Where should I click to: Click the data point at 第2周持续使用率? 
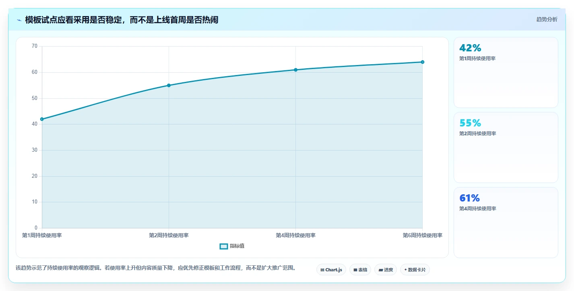click(169, 85)
